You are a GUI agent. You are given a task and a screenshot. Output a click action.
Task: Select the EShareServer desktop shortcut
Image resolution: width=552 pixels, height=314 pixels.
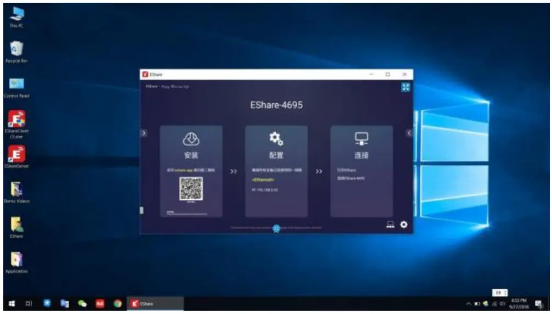(16, 156)
